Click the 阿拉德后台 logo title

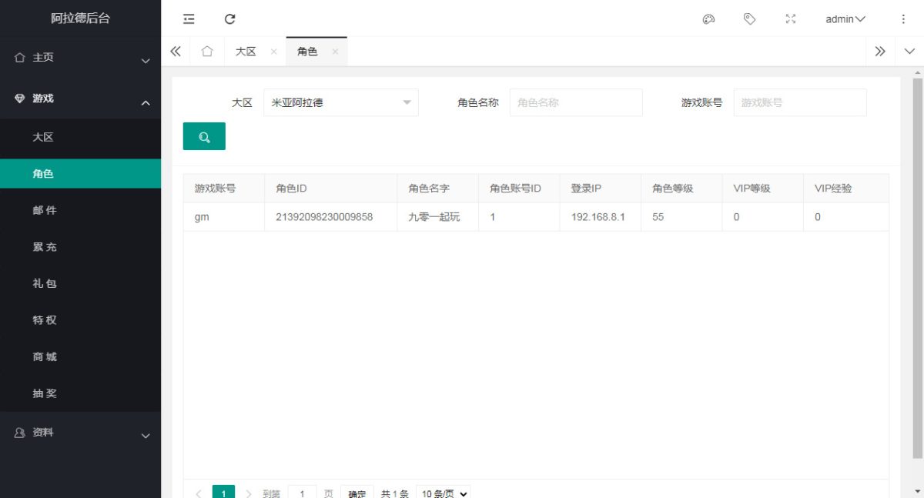[80, 18]
